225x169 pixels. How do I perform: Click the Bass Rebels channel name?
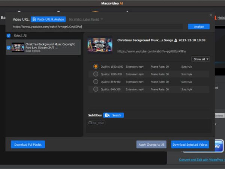coord(33,51)
